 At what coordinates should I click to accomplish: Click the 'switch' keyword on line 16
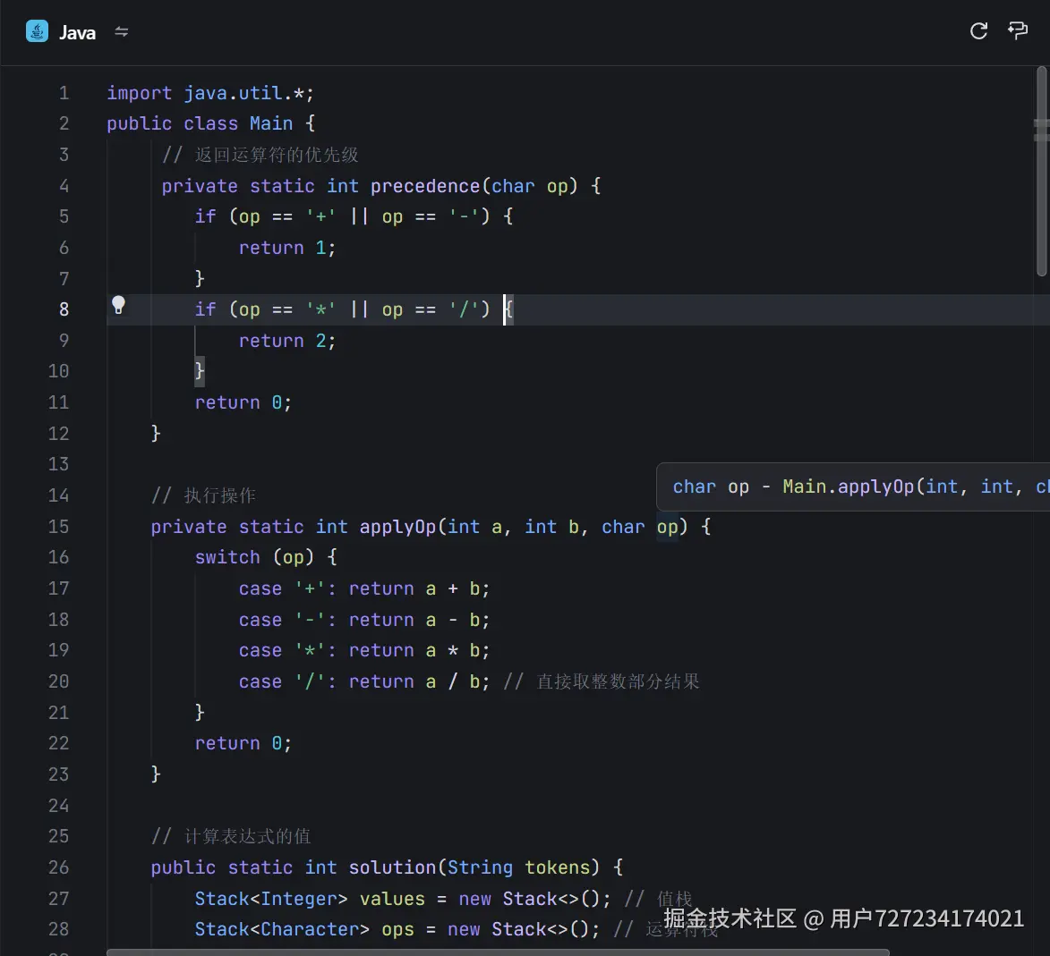coord(227,557)
